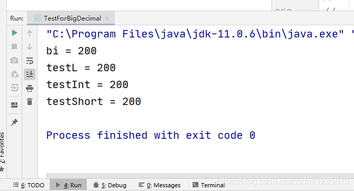
Task: Click the Down the Stack Trace arrow
Action: click(x=30, y=47)
